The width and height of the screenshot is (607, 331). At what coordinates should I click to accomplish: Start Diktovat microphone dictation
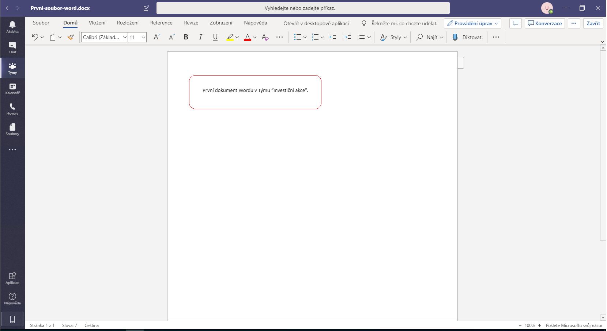tap(467, 37)
